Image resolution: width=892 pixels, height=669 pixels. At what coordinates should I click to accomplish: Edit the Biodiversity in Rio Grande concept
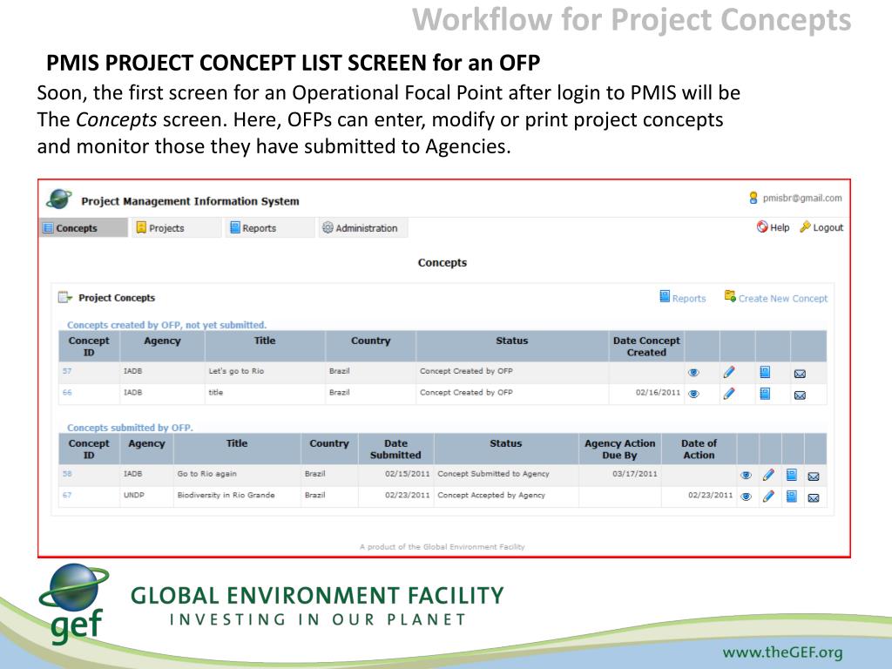click(768, 496)
